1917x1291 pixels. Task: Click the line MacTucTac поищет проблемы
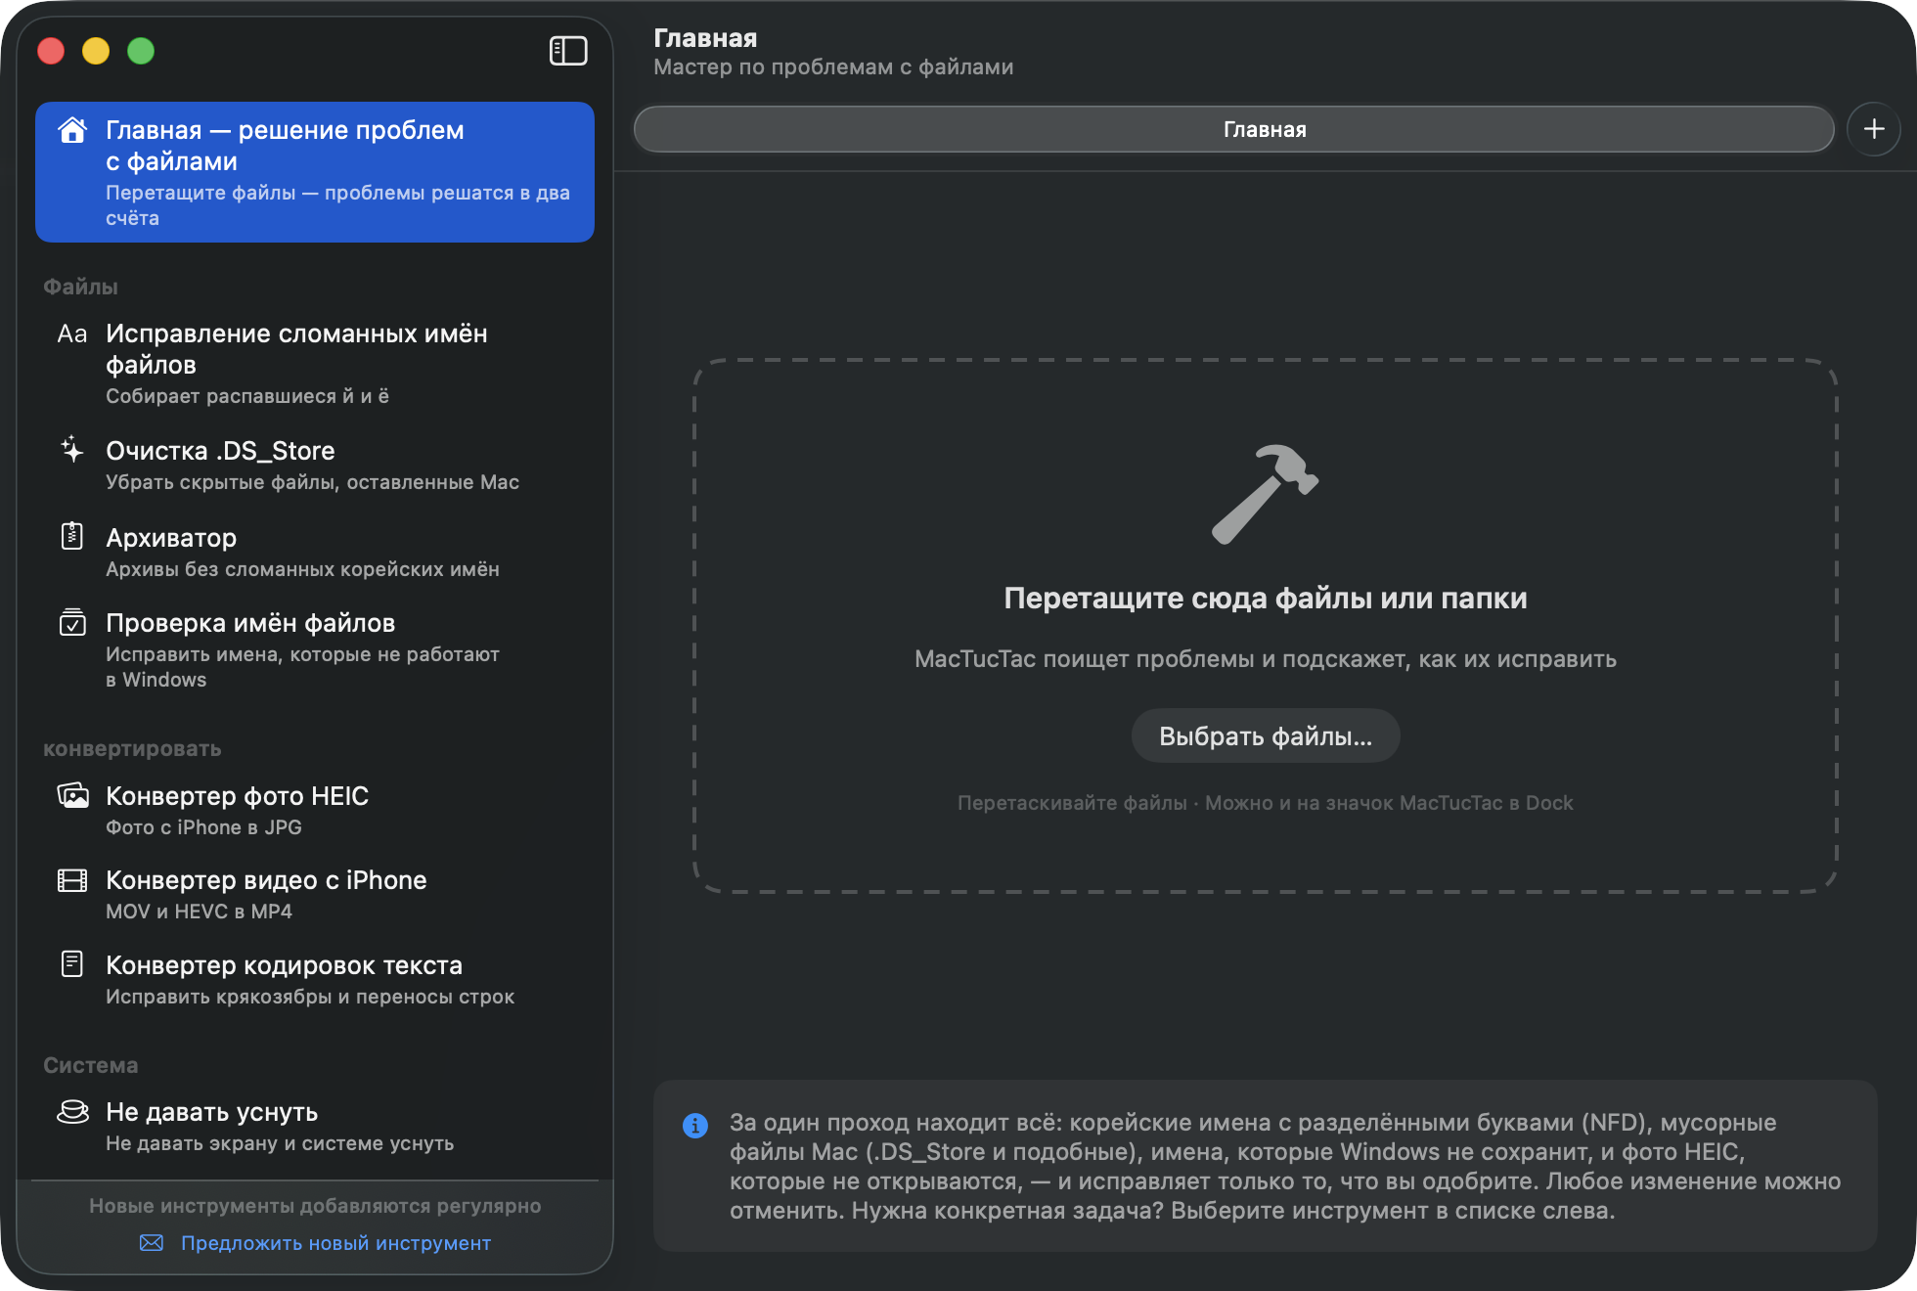point(1266,658)
